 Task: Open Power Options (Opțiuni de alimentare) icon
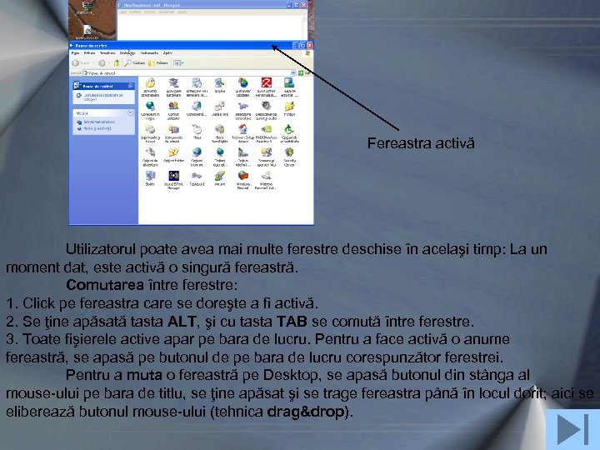click(150, 152)
